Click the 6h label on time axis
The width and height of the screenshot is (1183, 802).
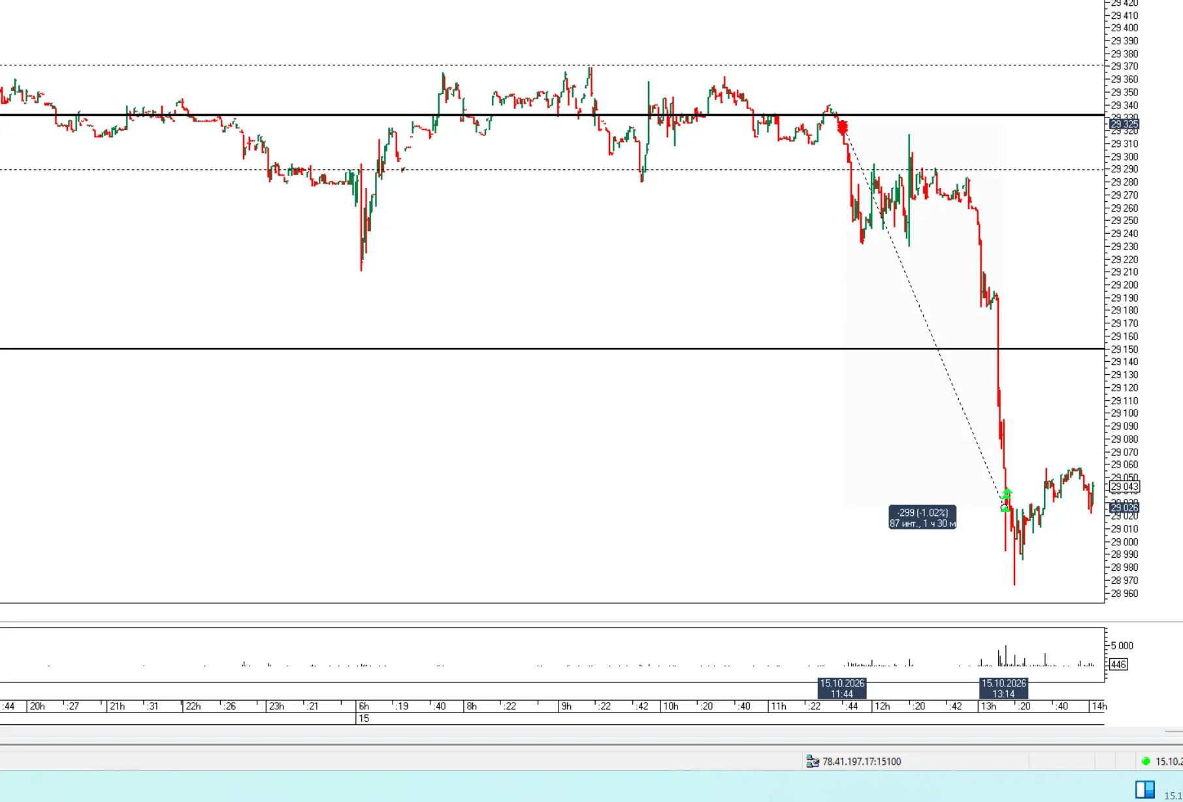[364, 706]
